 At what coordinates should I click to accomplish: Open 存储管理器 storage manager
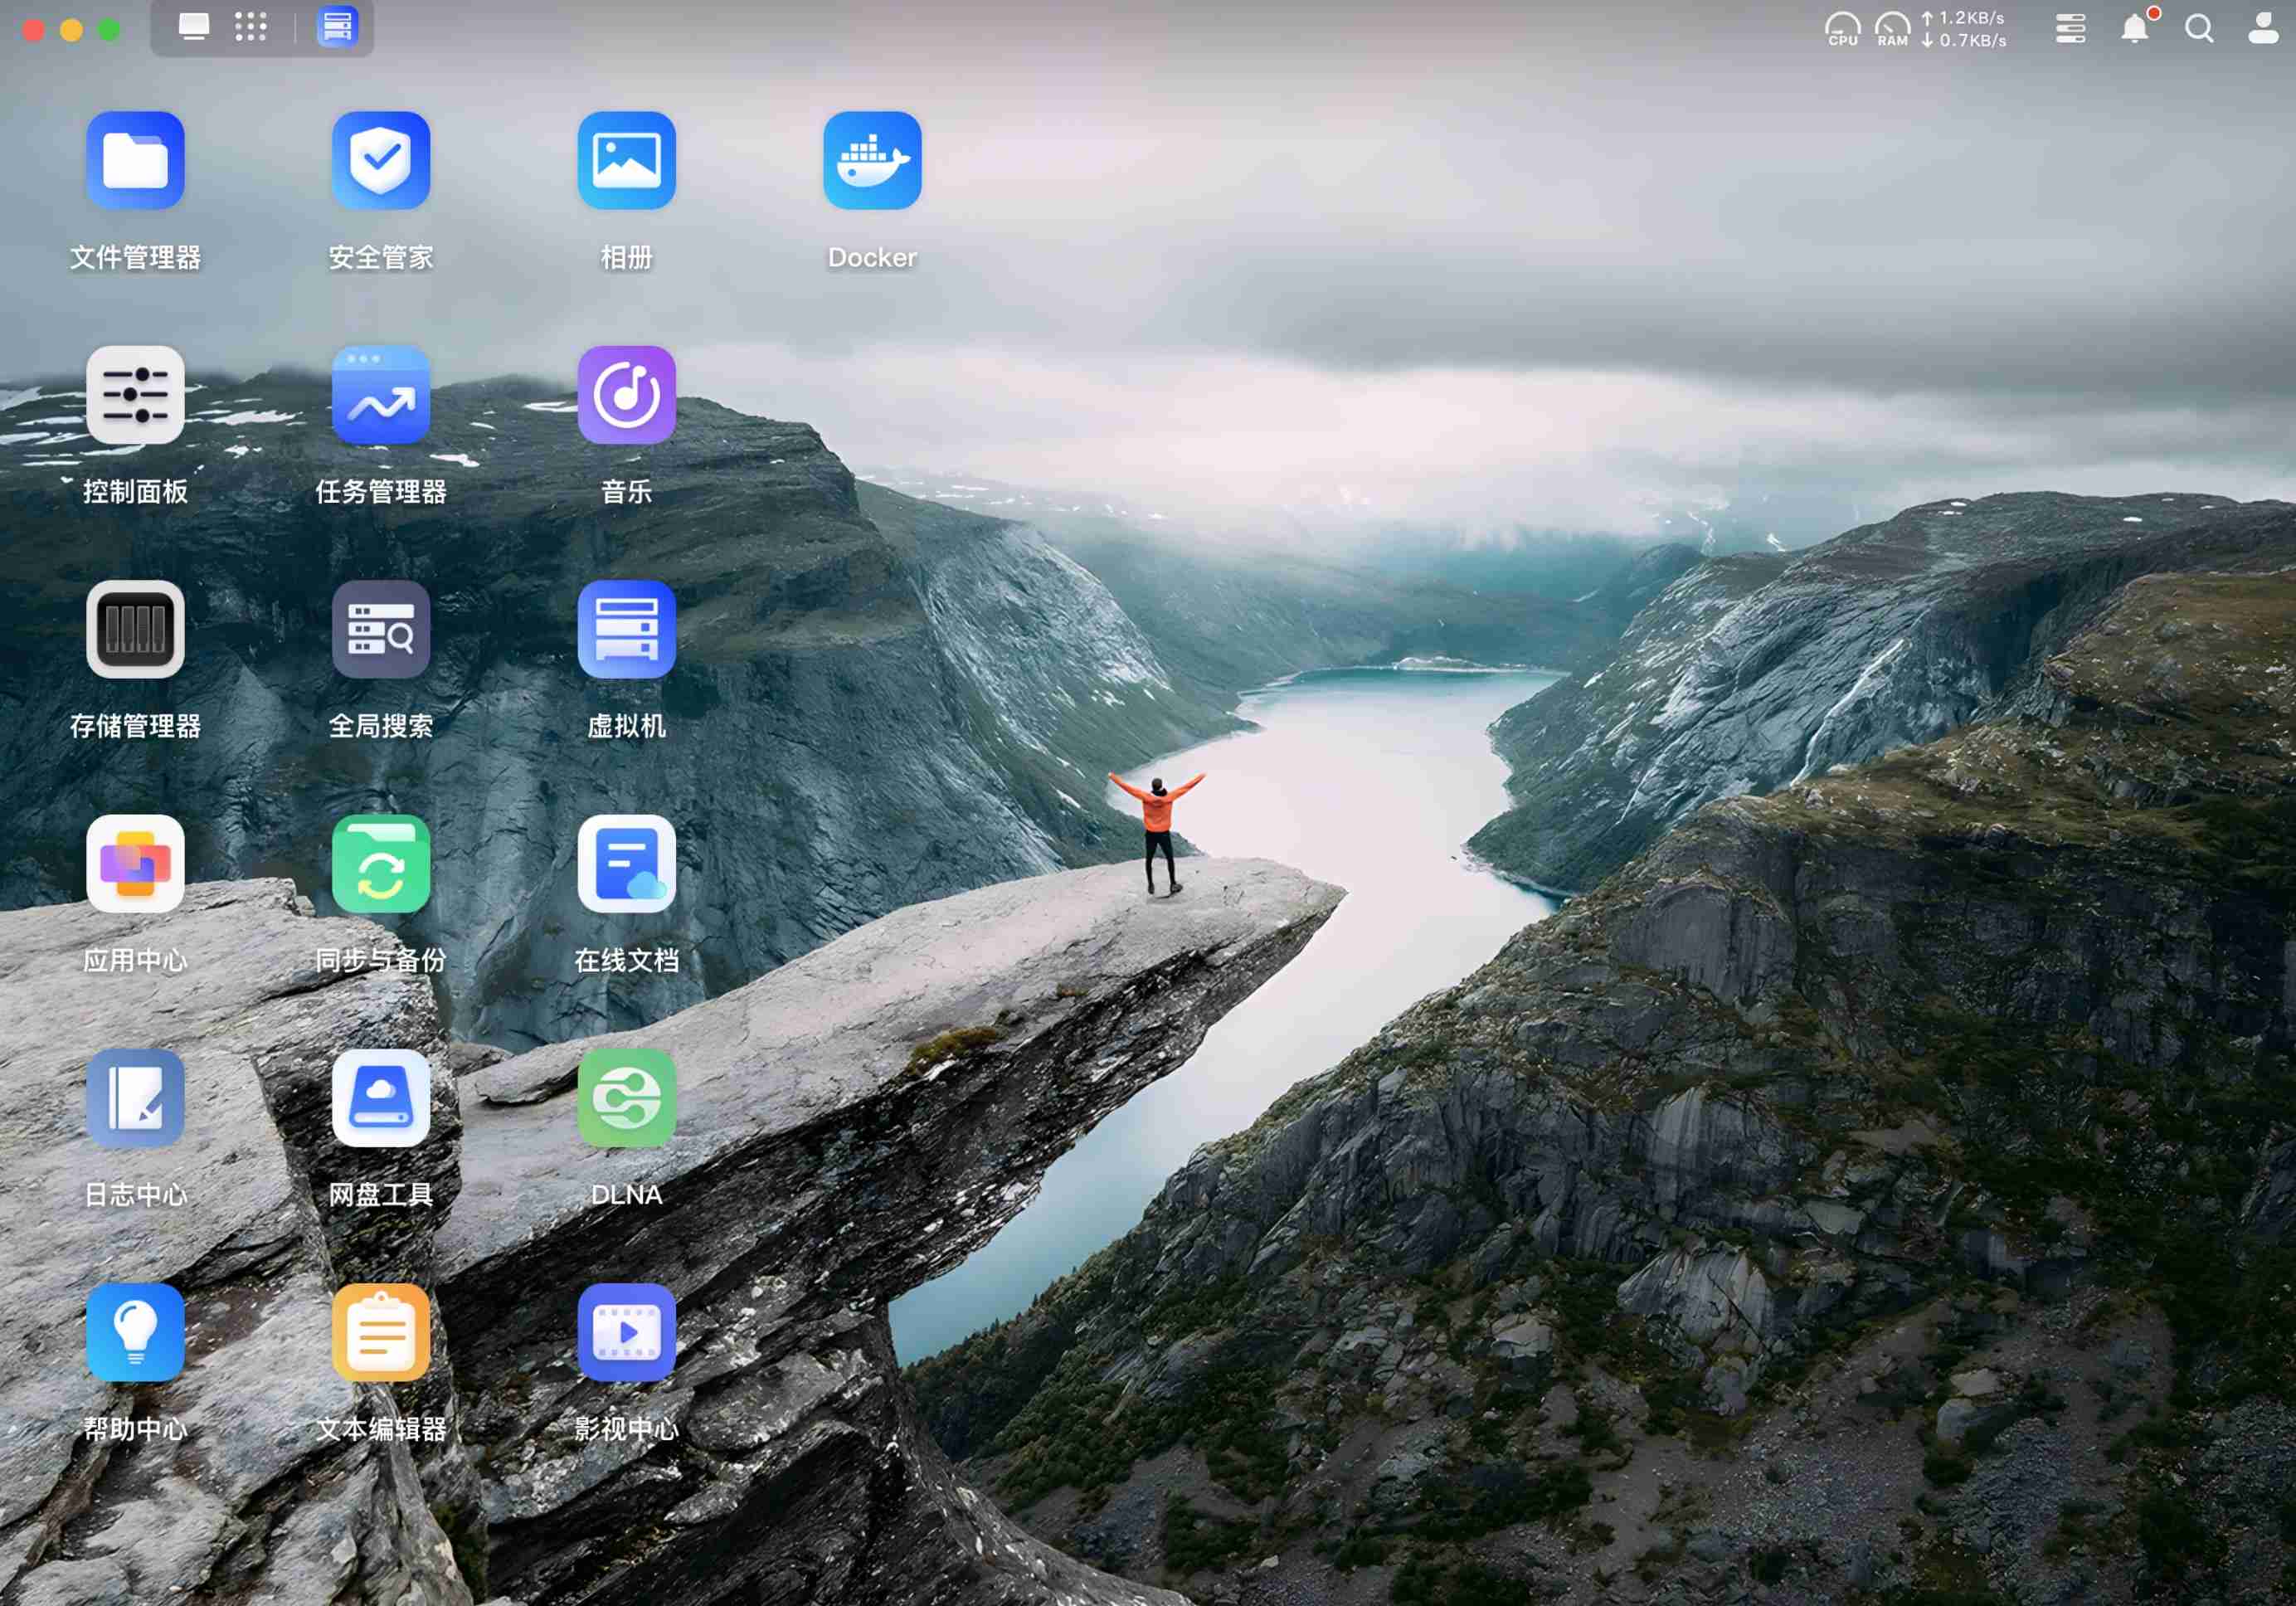click(135, 629)
